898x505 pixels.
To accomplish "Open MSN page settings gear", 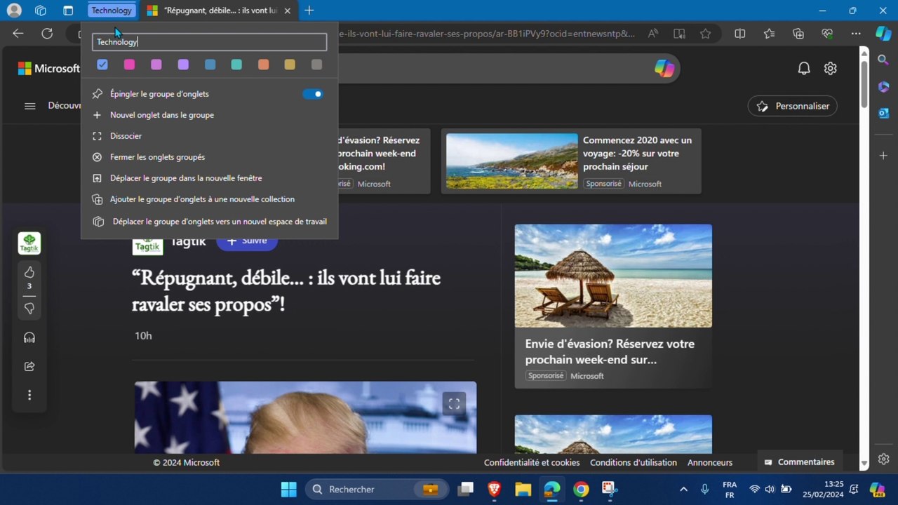I will pos(831,68).
